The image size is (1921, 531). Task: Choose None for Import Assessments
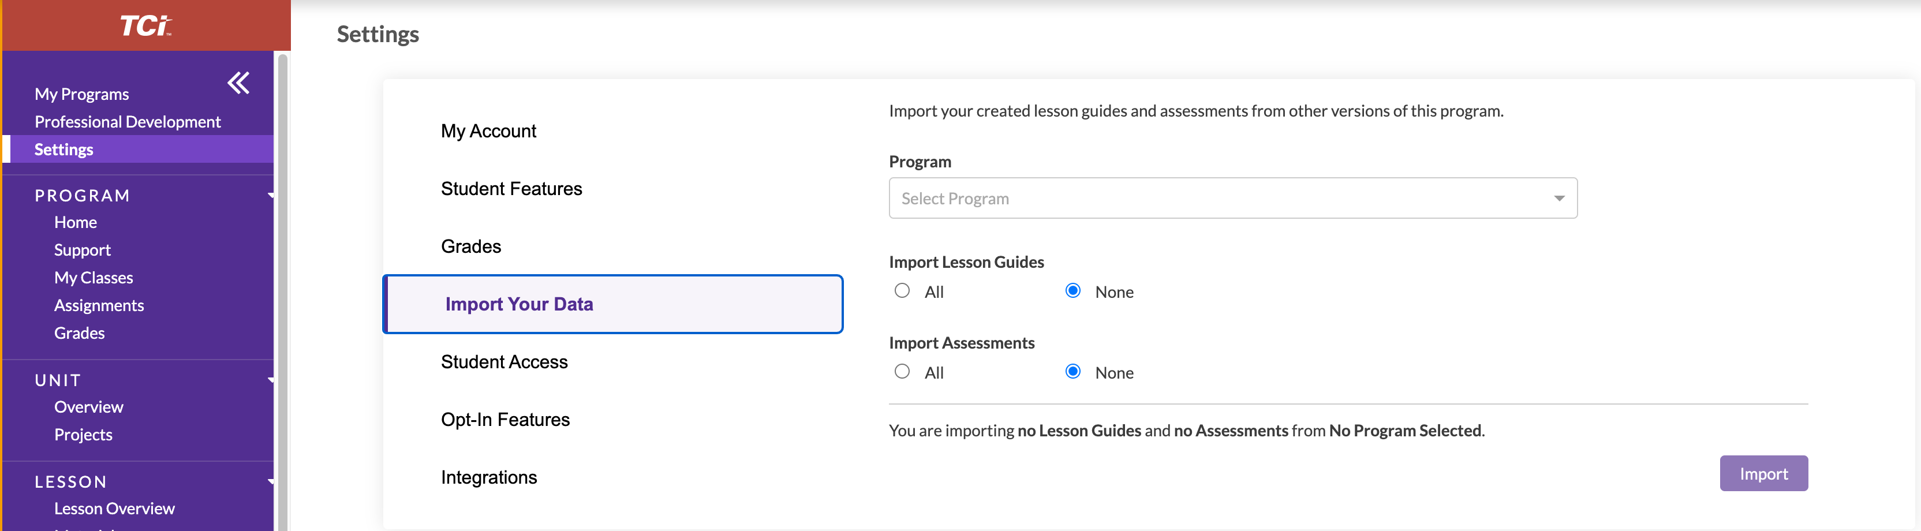click(1073, 371)
